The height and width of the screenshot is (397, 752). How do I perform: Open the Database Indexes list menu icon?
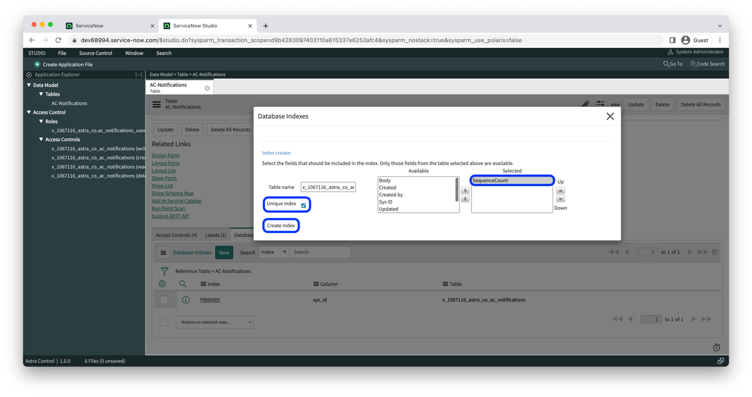pos(163,253)
